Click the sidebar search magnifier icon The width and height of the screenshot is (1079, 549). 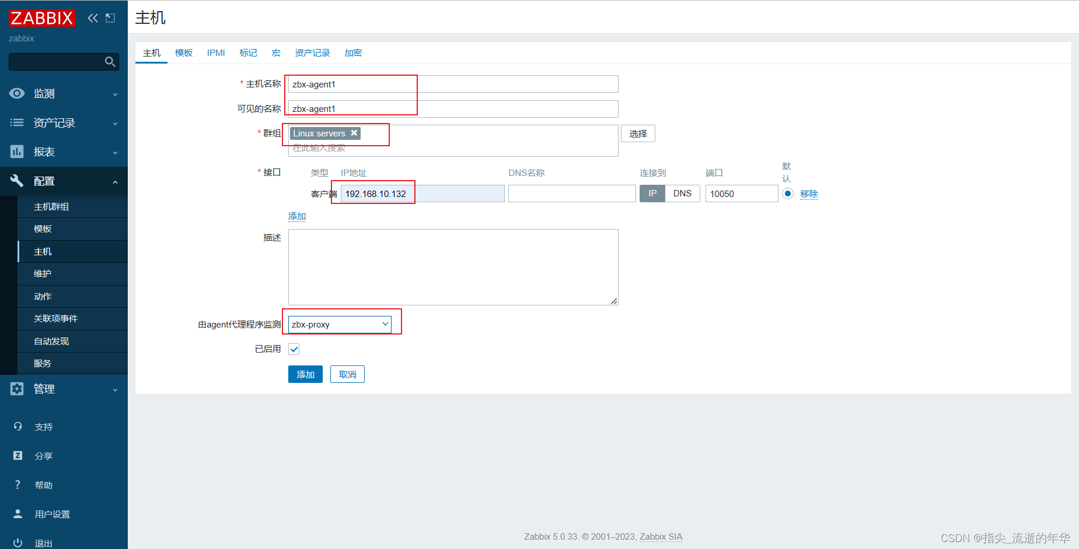(110, 62)
